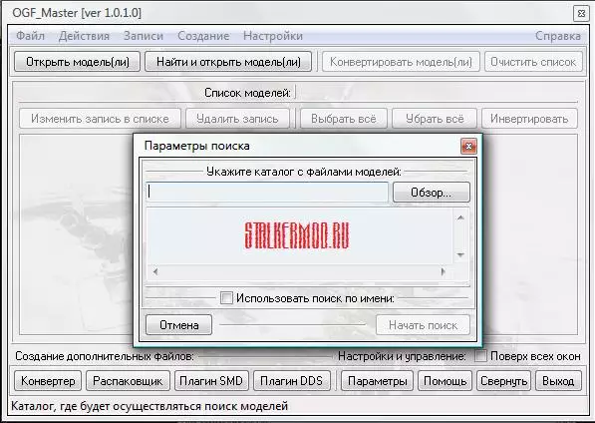Click status bar text Каталог, где будет осуществляться поиск
The image size is (595, 423).
click(x=149, y=406)
